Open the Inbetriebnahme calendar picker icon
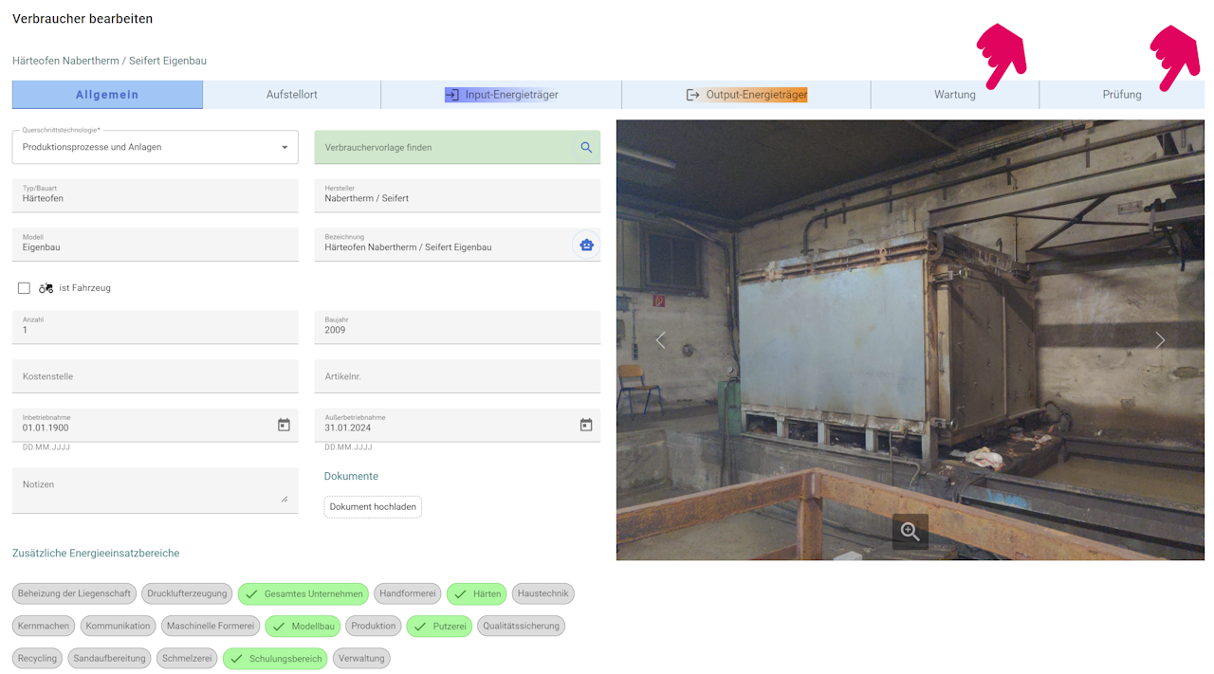The width and height of the screenshot is (1214, 674). [x=284, y=425]
